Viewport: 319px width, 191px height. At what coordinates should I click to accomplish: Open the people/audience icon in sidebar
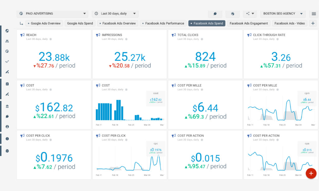click(x=7, y=41)
